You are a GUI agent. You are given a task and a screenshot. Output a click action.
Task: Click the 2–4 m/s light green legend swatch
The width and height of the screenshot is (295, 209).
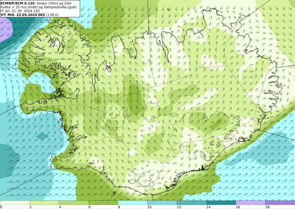point(44,203)
